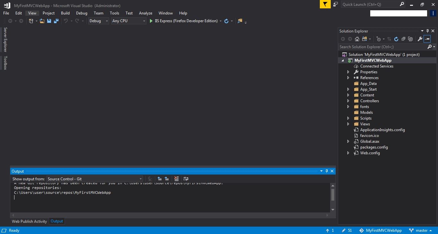
Task: Sync Solution Explorer with active document
Action: [390, 39]
